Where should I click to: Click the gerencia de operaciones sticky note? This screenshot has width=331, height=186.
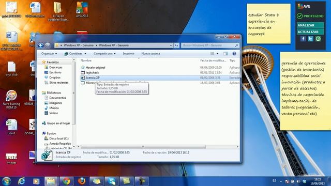(306, 91)
